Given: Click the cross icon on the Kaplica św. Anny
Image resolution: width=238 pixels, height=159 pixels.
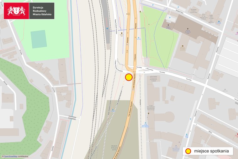Looking at the screenshot, I should click(168, 25).
